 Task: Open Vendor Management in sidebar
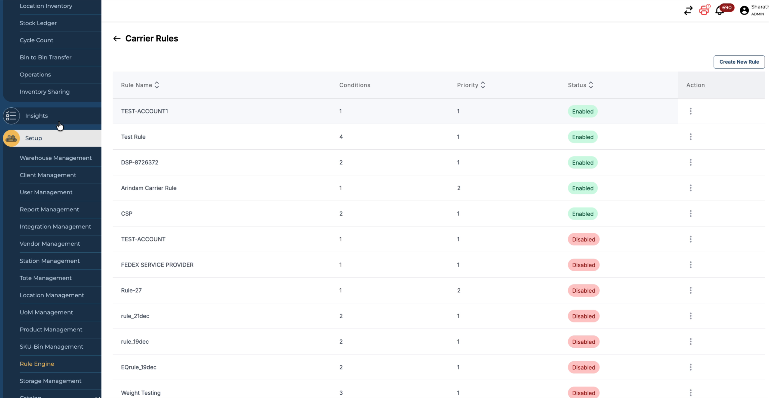(x=50, y=244)
